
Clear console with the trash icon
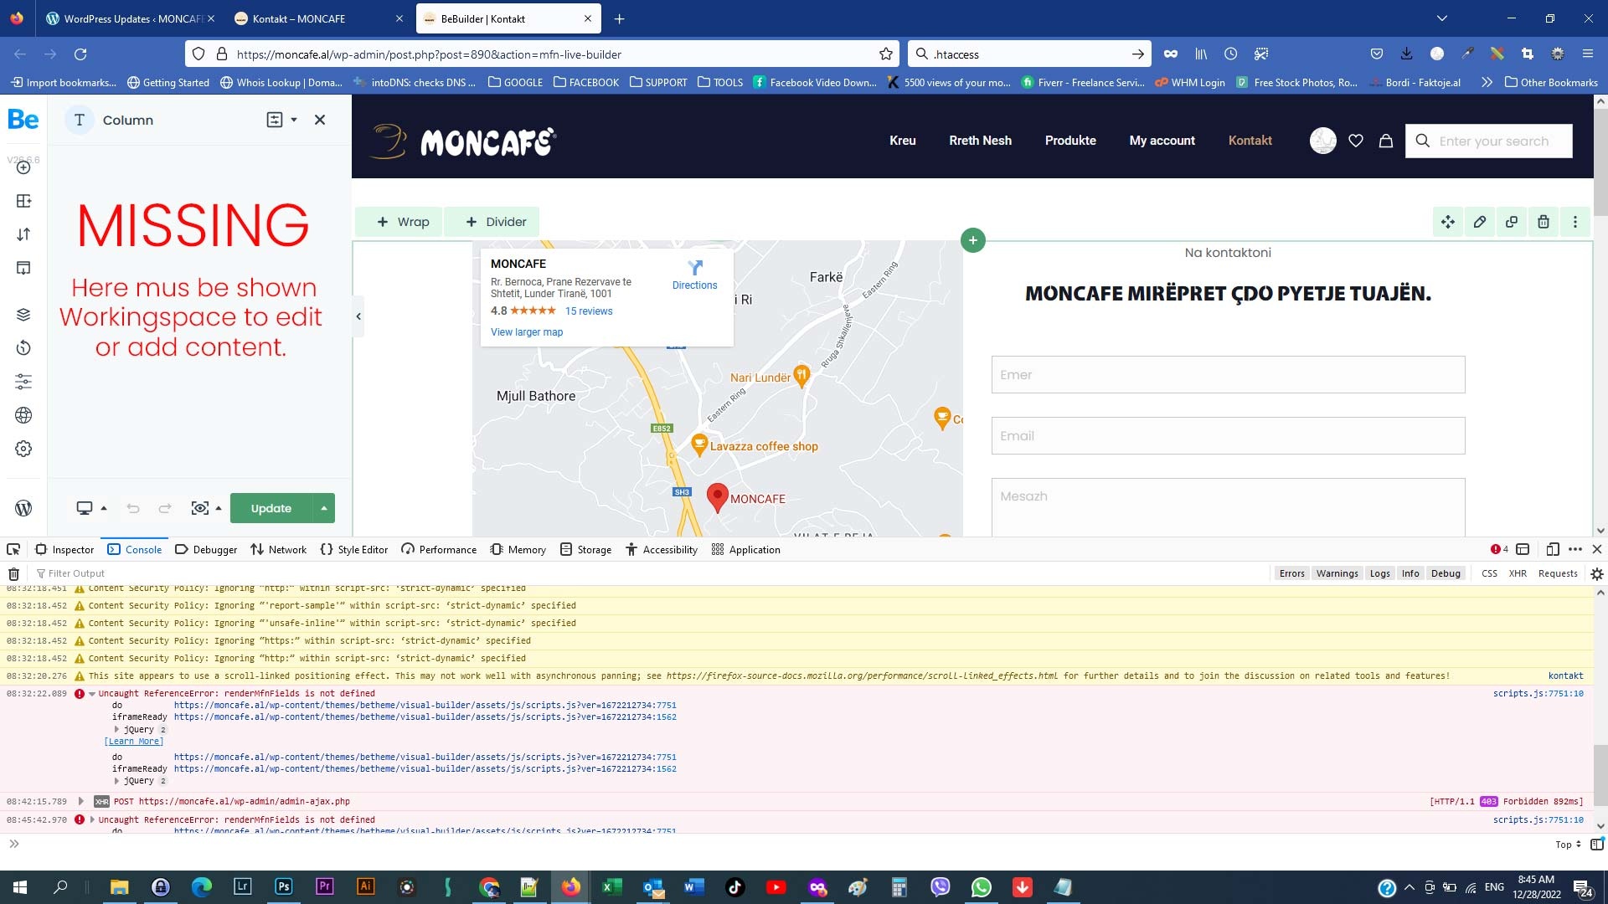point(13,573)
